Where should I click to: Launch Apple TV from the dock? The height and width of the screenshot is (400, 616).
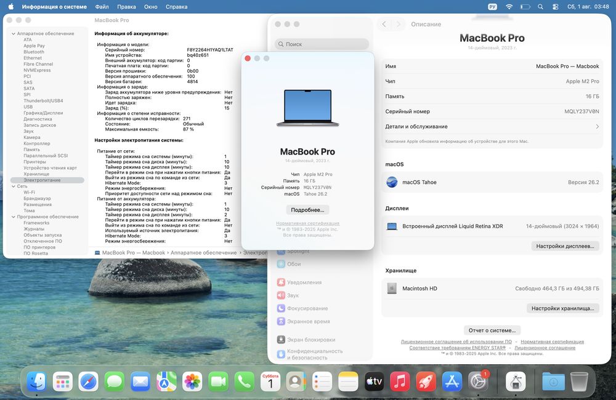click(374, 381)
